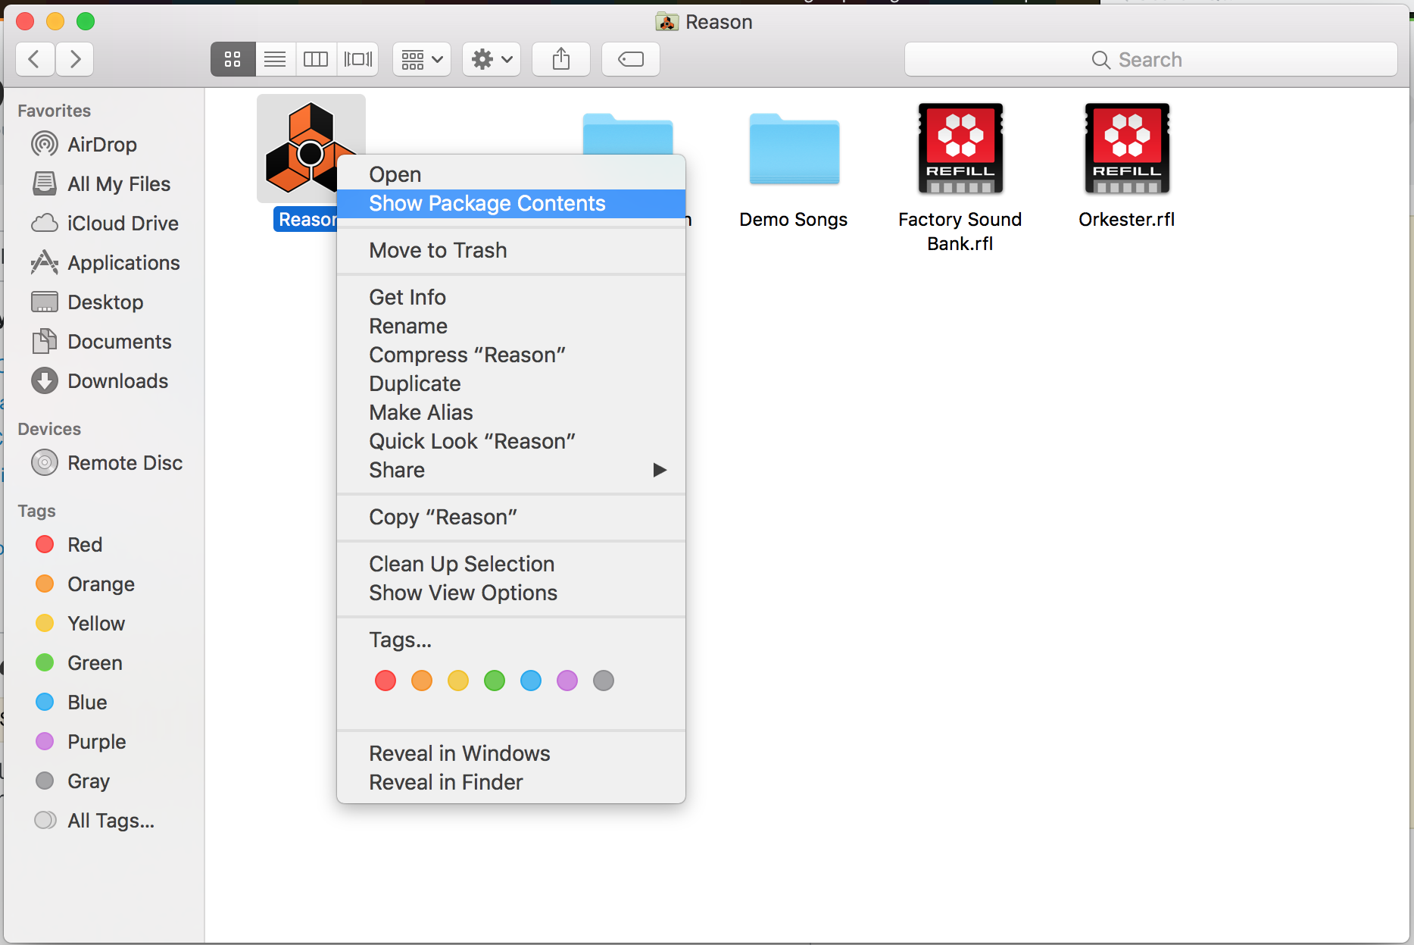Click the Edit Tags toolbar button
Viewport: 1414px width, 945px height.
(631, 59)
